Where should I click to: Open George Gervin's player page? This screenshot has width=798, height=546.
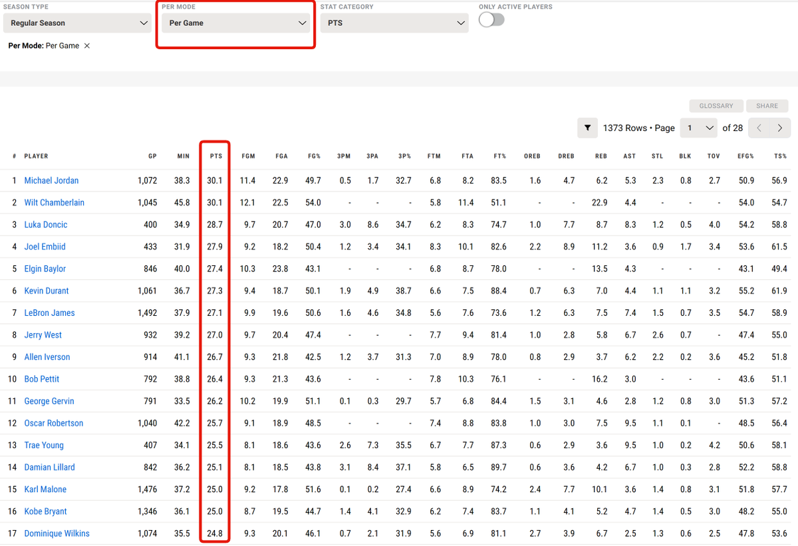pos(49,401)
